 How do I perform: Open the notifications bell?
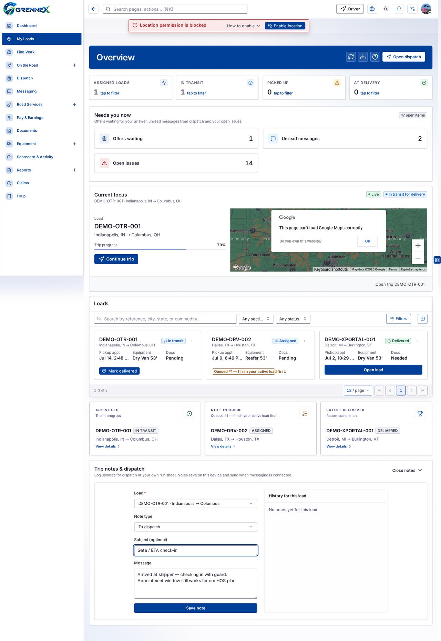point(399,9)
